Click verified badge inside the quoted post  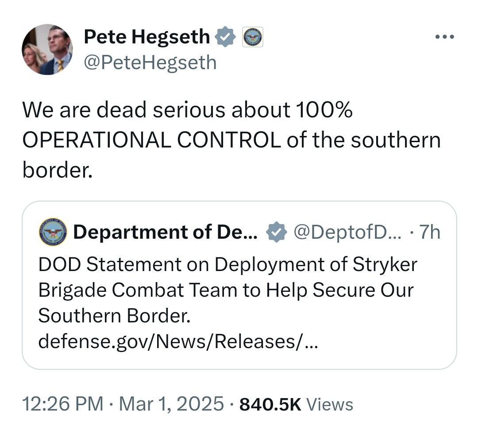[277, 232]
